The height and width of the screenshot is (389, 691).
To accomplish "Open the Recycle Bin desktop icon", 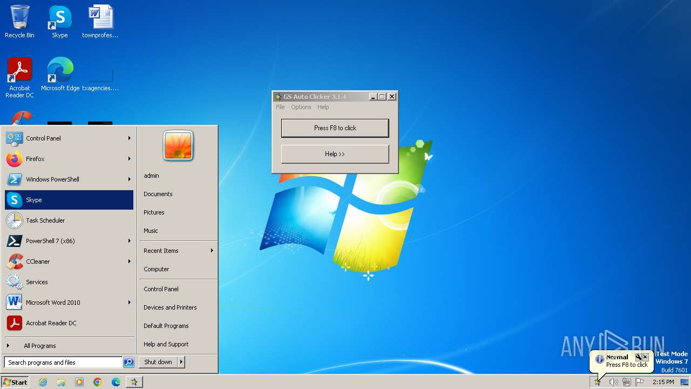I will point(19,22).
